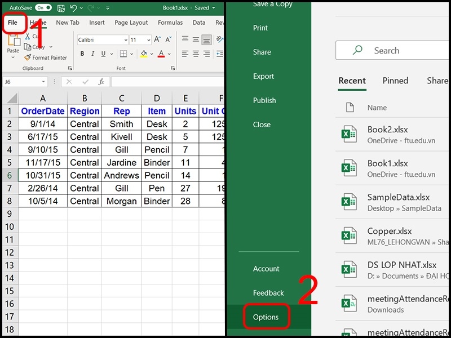Select row header 6
451x338 pixels.
tap(10, 175)
